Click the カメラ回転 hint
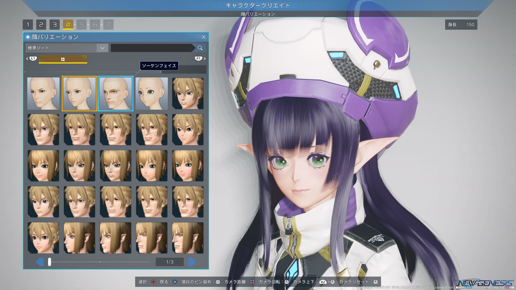This screenshot has width=516, height=290. click(274, 282)
